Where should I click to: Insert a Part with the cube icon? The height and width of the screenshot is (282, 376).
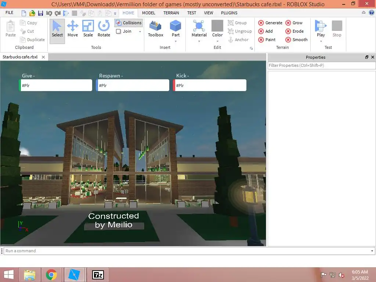click(x=176, y=26)
